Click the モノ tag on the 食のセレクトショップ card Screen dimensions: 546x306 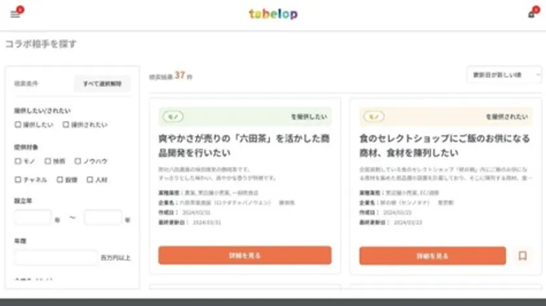click(373, 117)
